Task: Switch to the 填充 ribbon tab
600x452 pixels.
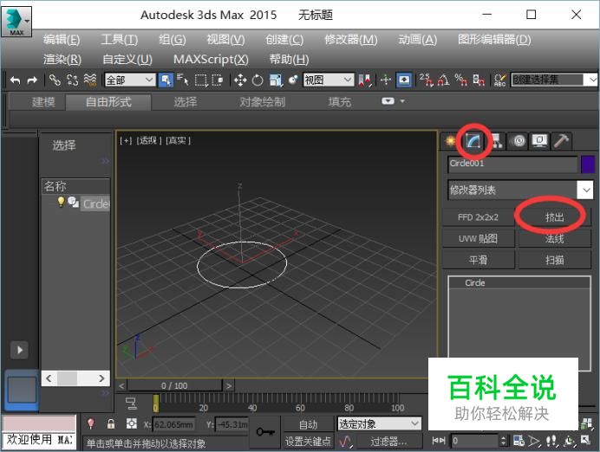Action: pyautogui.click(x=339, y=102)
